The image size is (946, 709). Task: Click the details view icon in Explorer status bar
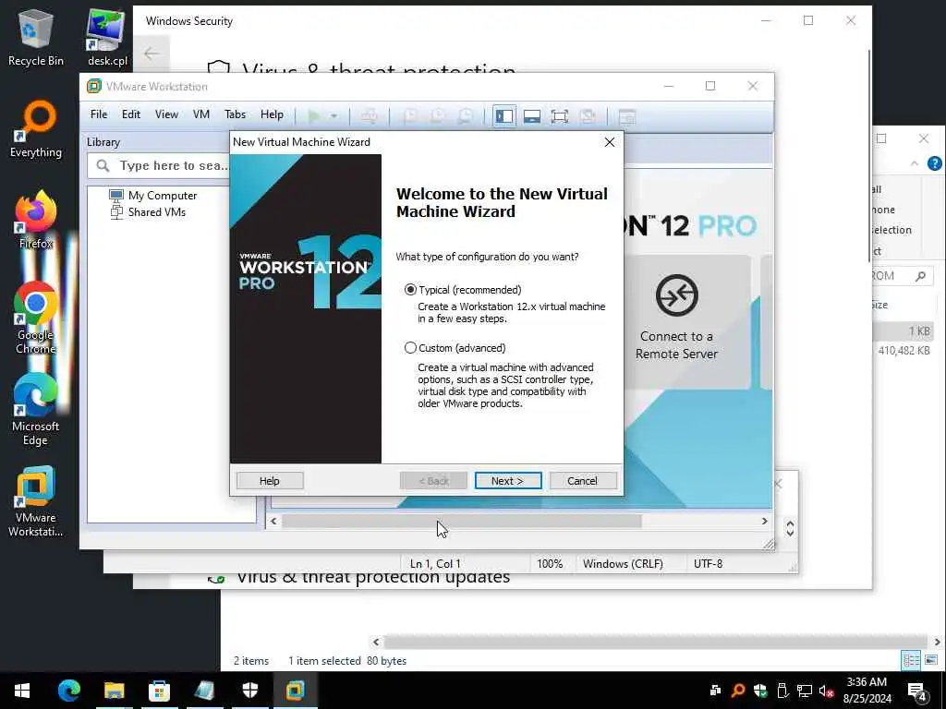pos(911,660)
